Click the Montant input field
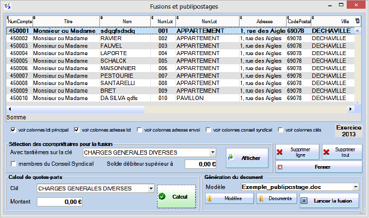 pyautogui.click(x=60, y=202)
